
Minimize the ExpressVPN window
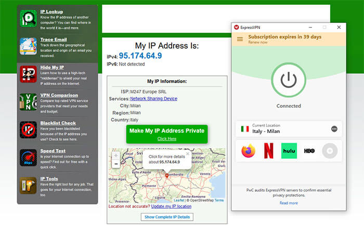[310, 28]
